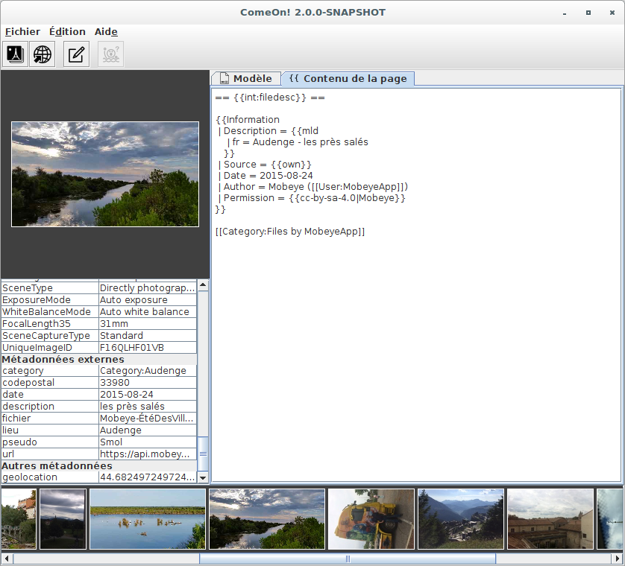This screenshot has height=566, width=625.
Task: Click the FocalLength35 value '31mm'
Action: pyautogui.click(x=148, y=324)
